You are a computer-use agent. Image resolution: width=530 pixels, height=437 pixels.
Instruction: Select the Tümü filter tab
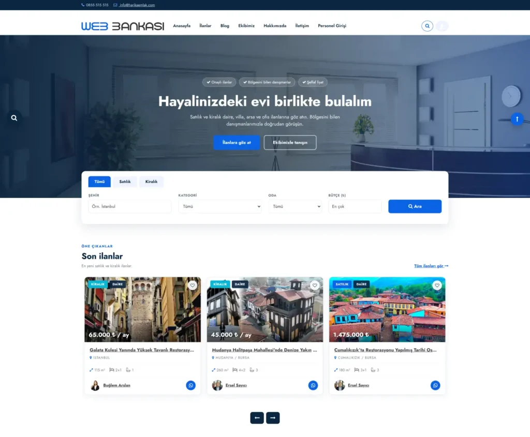pos(99,182)
